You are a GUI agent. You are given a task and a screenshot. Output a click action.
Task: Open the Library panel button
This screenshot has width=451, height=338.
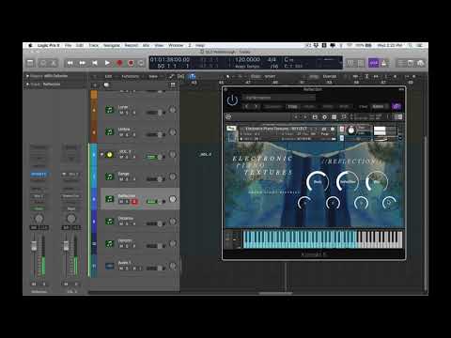pos(30,63)
